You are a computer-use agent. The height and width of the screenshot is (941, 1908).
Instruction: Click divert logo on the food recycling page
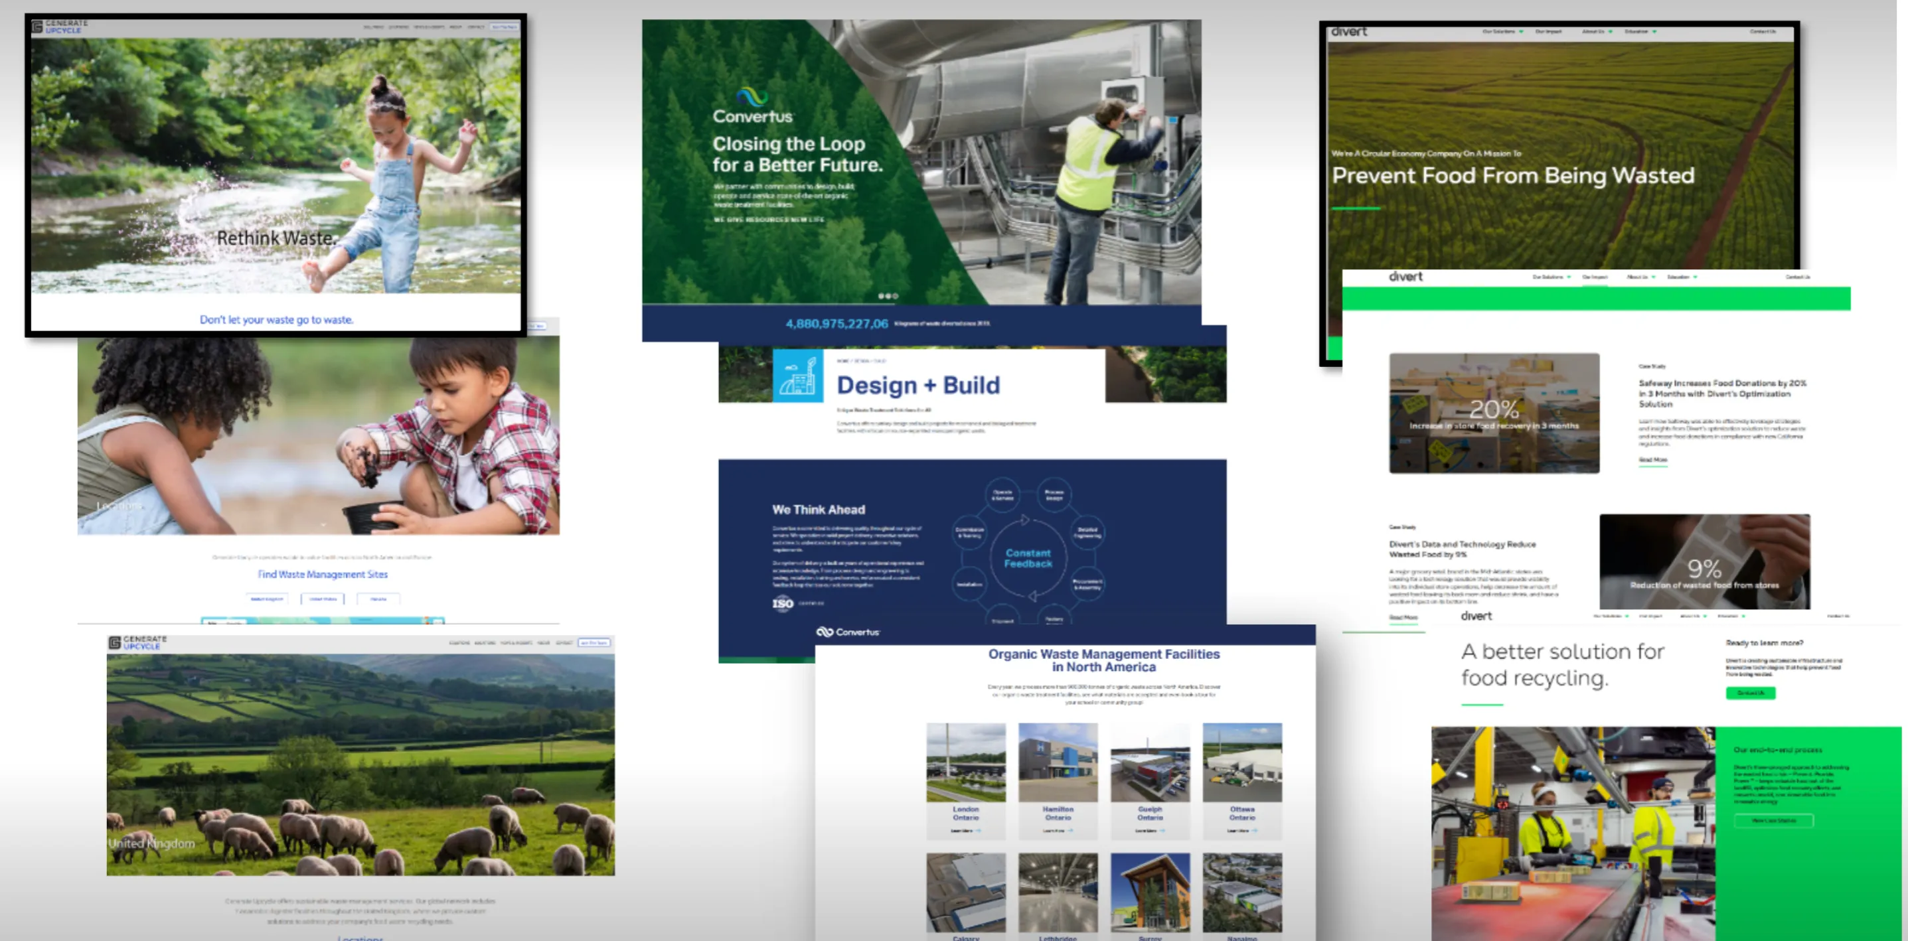[1476, 616]
